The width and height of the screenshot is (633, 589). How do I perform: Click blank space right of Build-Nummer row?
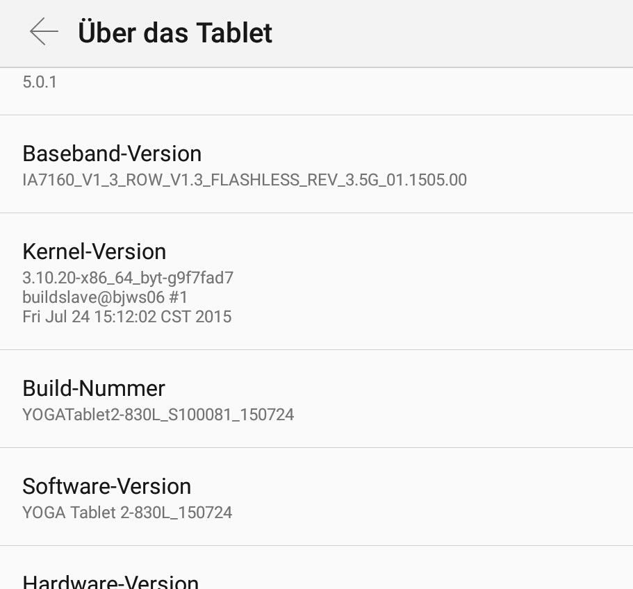tap(464, 399)
